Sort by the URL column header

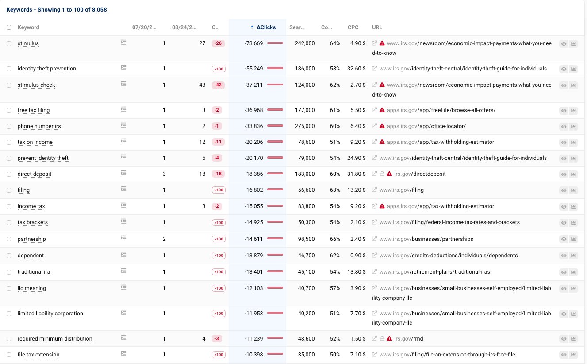[x=377, y=27]
